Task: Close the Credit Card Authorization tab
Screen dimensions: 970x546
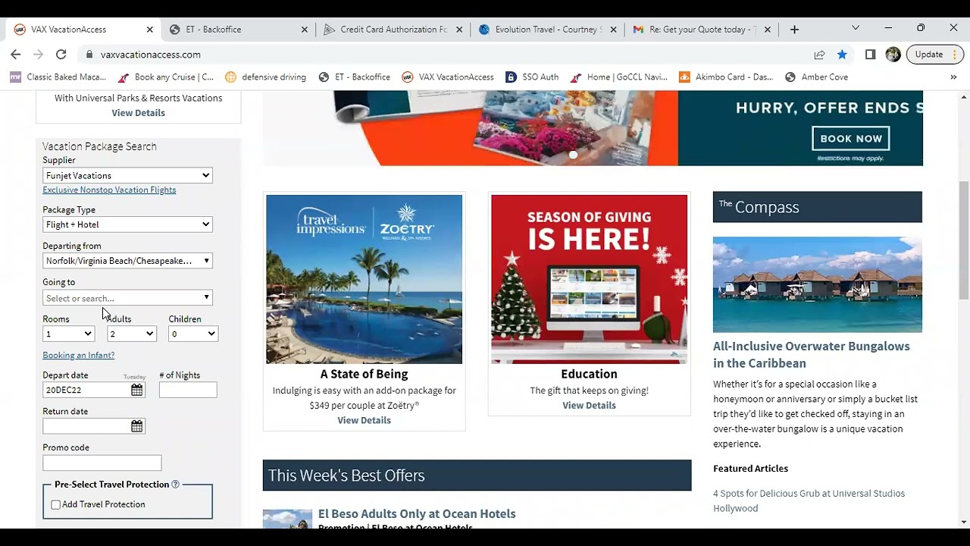Action: (460, 30)
